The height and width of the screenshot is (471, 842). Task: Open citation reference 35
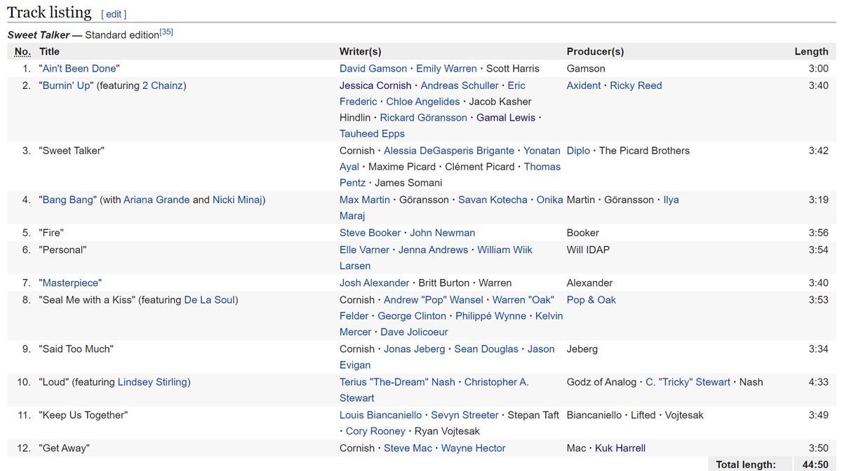point(166,32)
